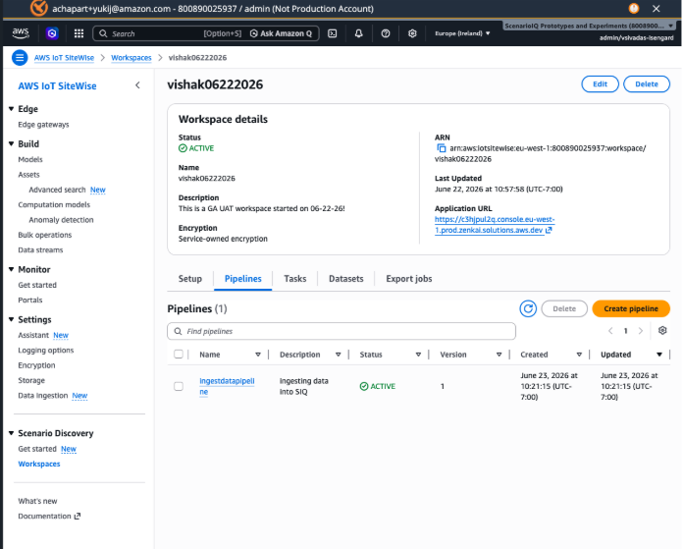The width and height of the screenshot is (683, 549).
Task: Open Edge gateways in sidebar
Action: (x=43, y=125)
